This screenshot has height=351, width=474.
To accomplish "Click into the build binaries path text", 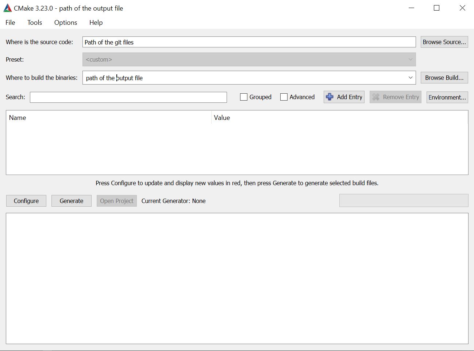I will click(x=114, y=78).
